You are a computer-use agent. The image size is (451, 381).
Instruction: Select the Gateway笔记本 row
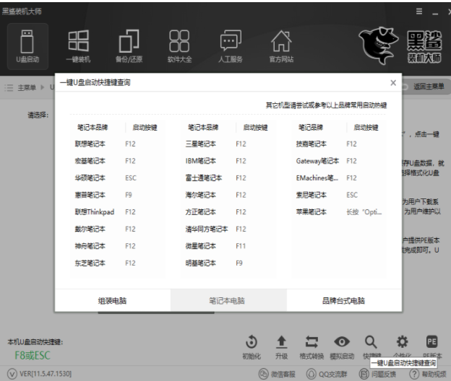(x=339, y=161)
